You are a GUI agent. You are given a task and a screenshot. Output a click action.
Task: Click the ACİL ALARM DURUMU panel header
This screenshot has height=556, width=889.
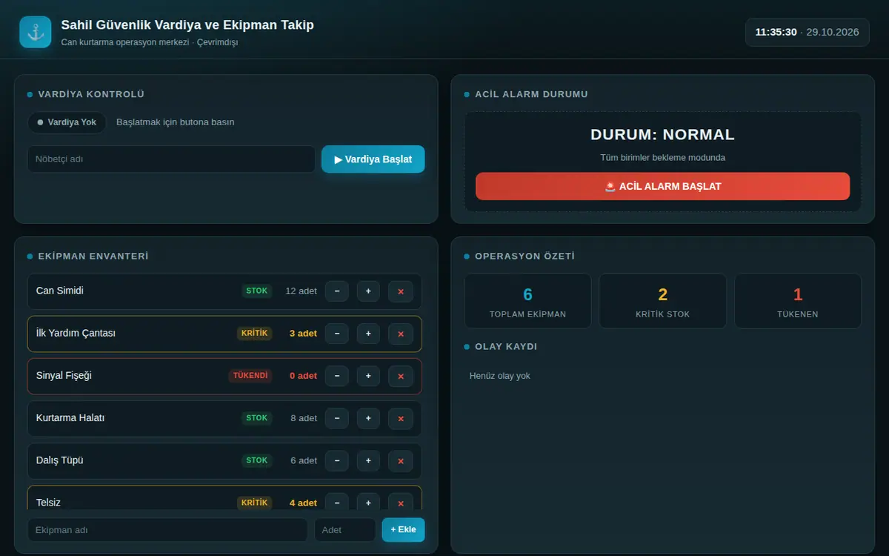[531, 94]
